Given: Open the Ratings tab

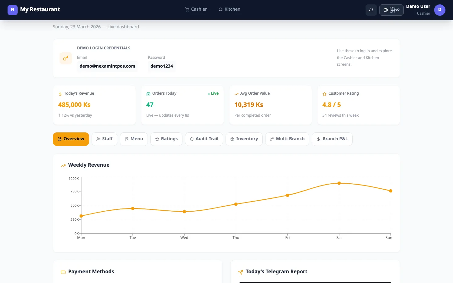Looking at the screenshot, I should click(166, 139).
